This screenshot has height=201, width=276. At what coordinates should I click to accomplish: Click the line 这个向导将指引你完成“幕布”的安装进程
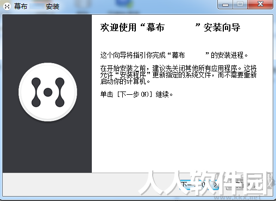point(174,55)
